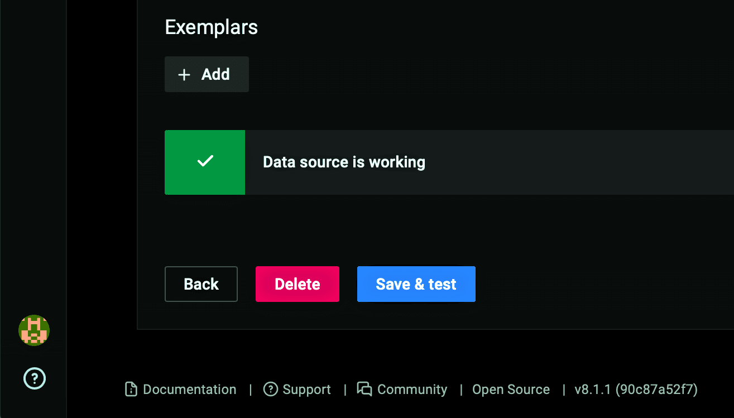Click the Exemplars section heading
The image size is (734, 418).
pos(211,27)
